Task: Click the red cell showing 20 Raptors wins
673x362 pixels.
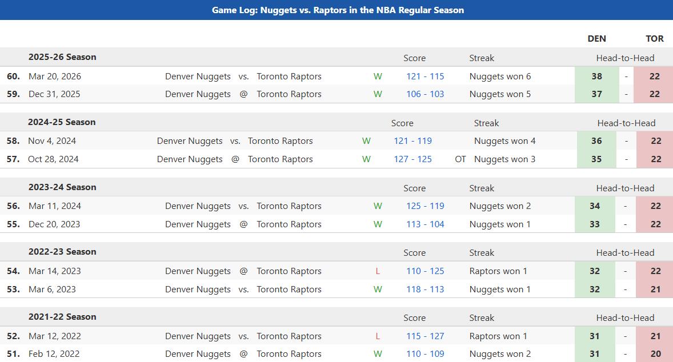Action: pyautogui.click(x=655, y=354)
